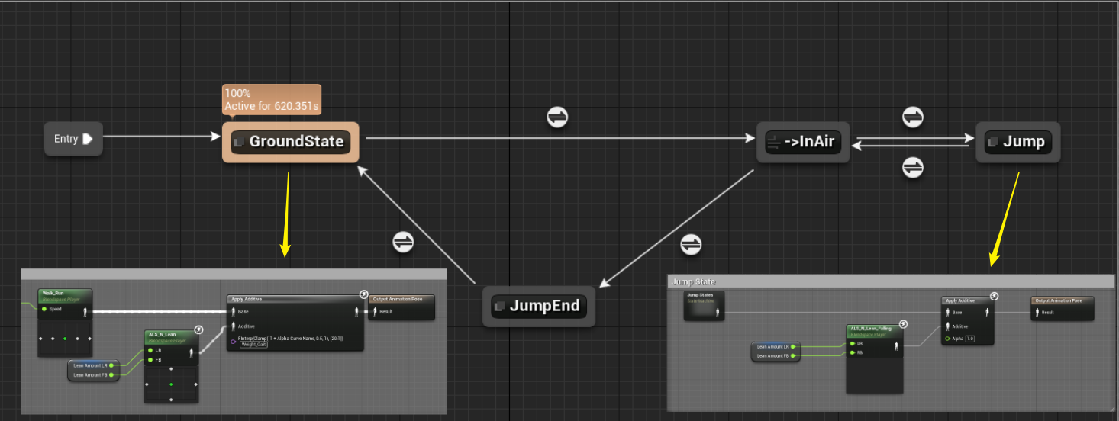The image size is (1119, 421).
Task: Select the ->InAir conduit node
Action: [803, 142]
